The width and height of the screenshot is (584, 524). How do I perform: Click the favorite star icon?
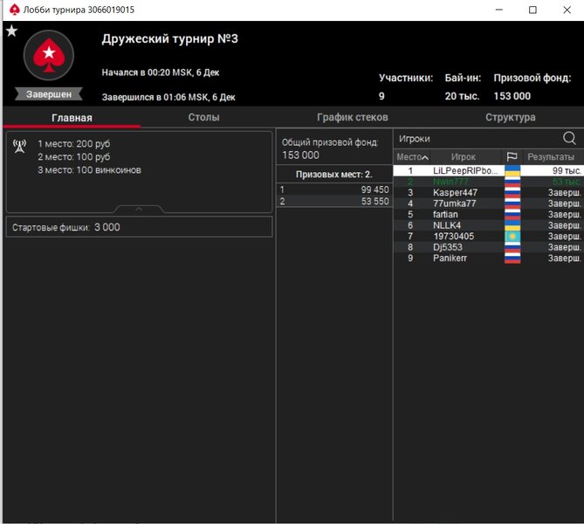pos(11,31)
